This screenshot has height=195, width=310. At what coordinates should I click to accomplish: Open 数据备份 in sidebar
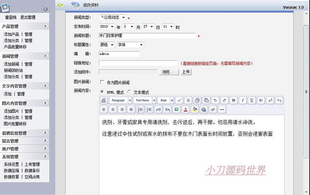point(32,171)
